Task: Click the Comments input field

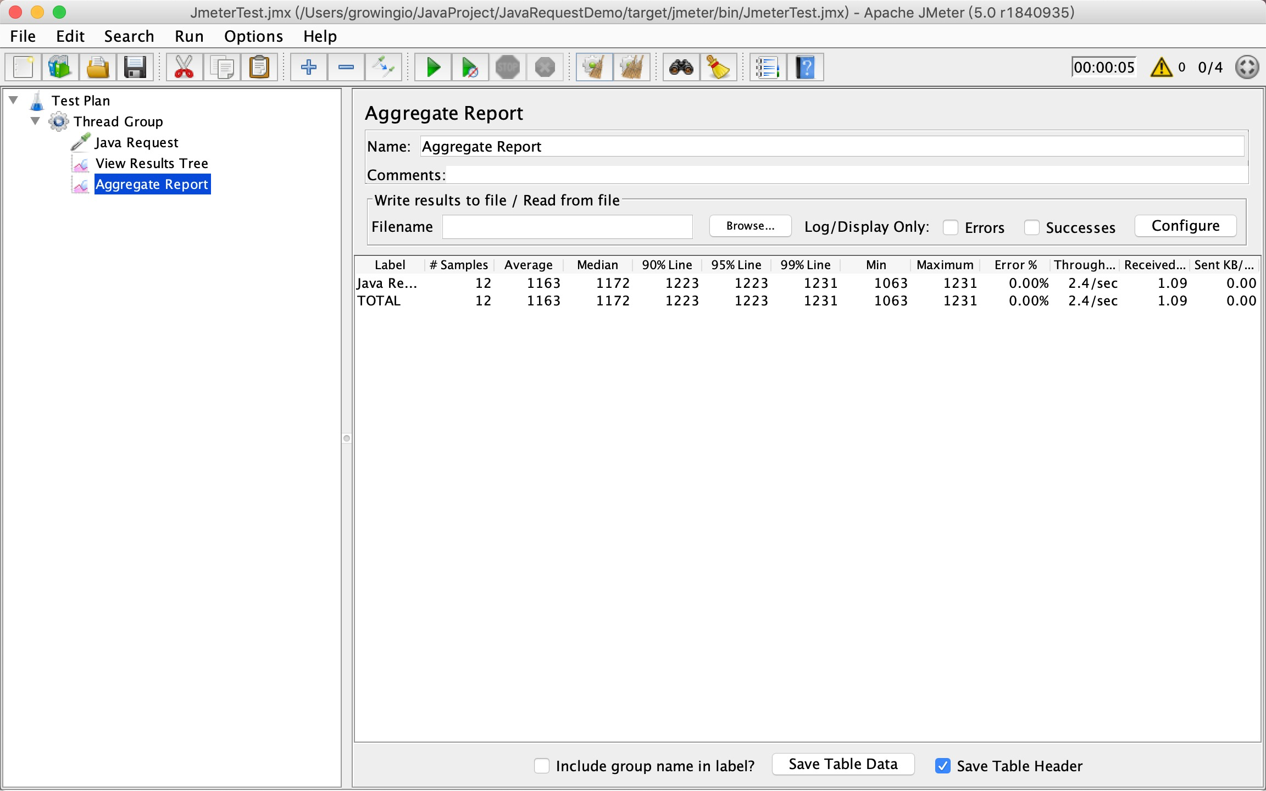Action: click(x=847, y=175)
